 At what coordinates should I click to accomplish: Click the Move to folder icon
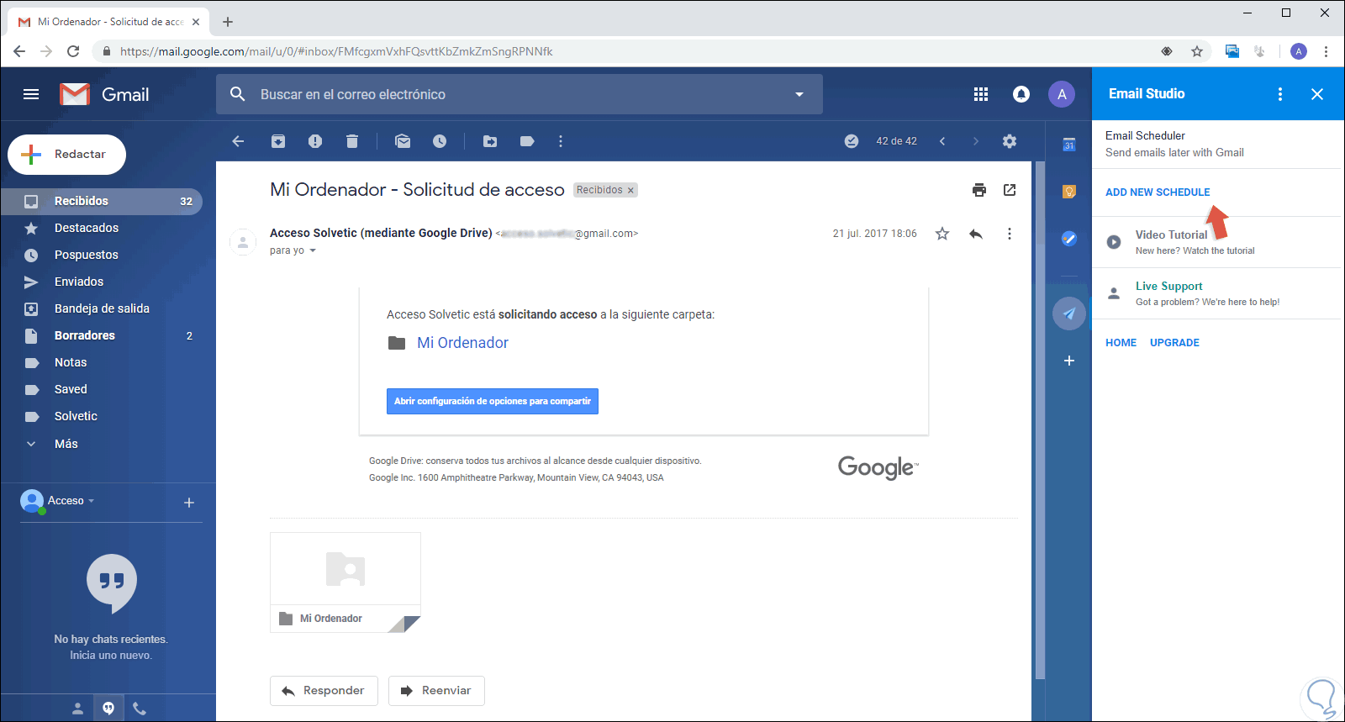[490, 141]
